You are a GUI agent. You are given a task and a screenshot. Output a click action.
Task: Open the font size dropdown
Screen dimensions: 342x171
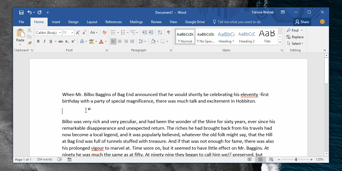point(72,32)
